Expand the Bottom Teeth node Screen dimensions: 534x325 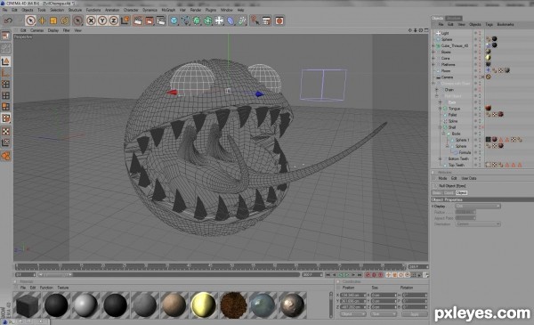pos(440,158)
